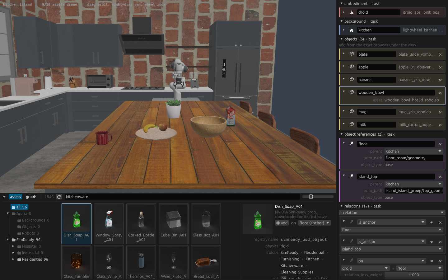Switch to the graph tab

[x=31, y=197]
